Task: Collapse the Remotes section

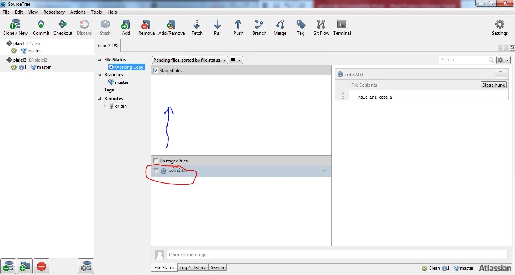Action: [100, 99]
